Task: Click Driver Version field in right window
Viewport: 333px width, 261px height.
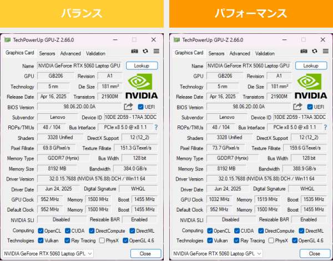Action: (266, 179)
